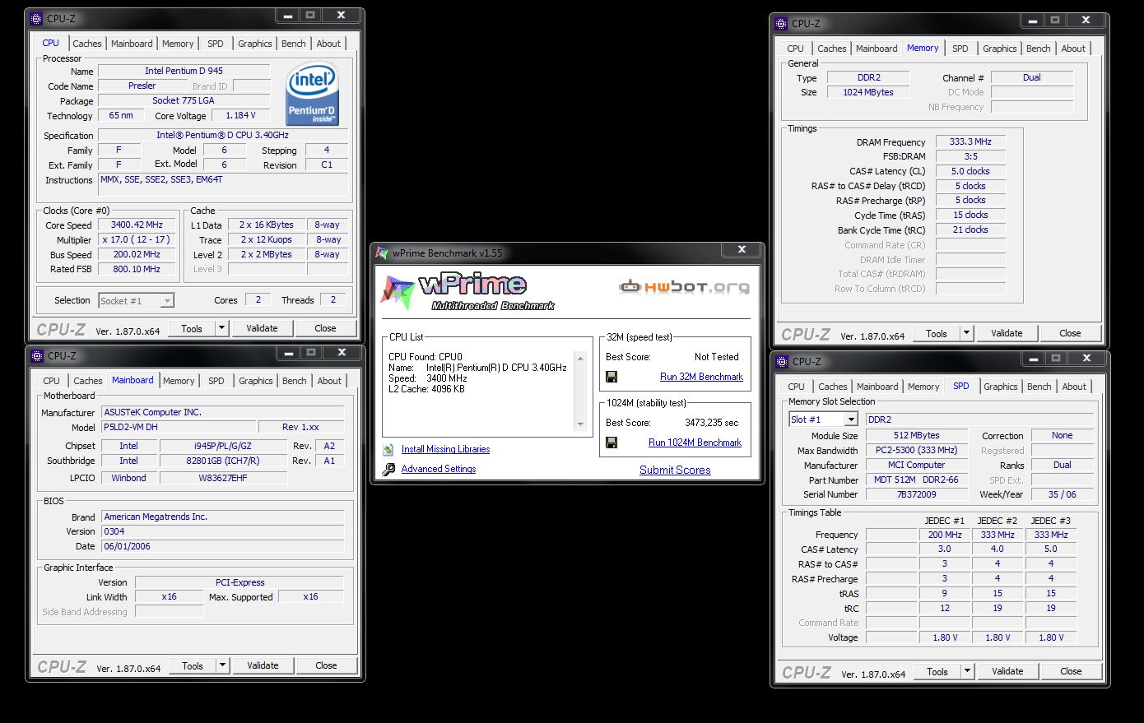The image size is (1144, 723).
Task: Click the Part Number MDT 512M field
Action: click(916, 480)
